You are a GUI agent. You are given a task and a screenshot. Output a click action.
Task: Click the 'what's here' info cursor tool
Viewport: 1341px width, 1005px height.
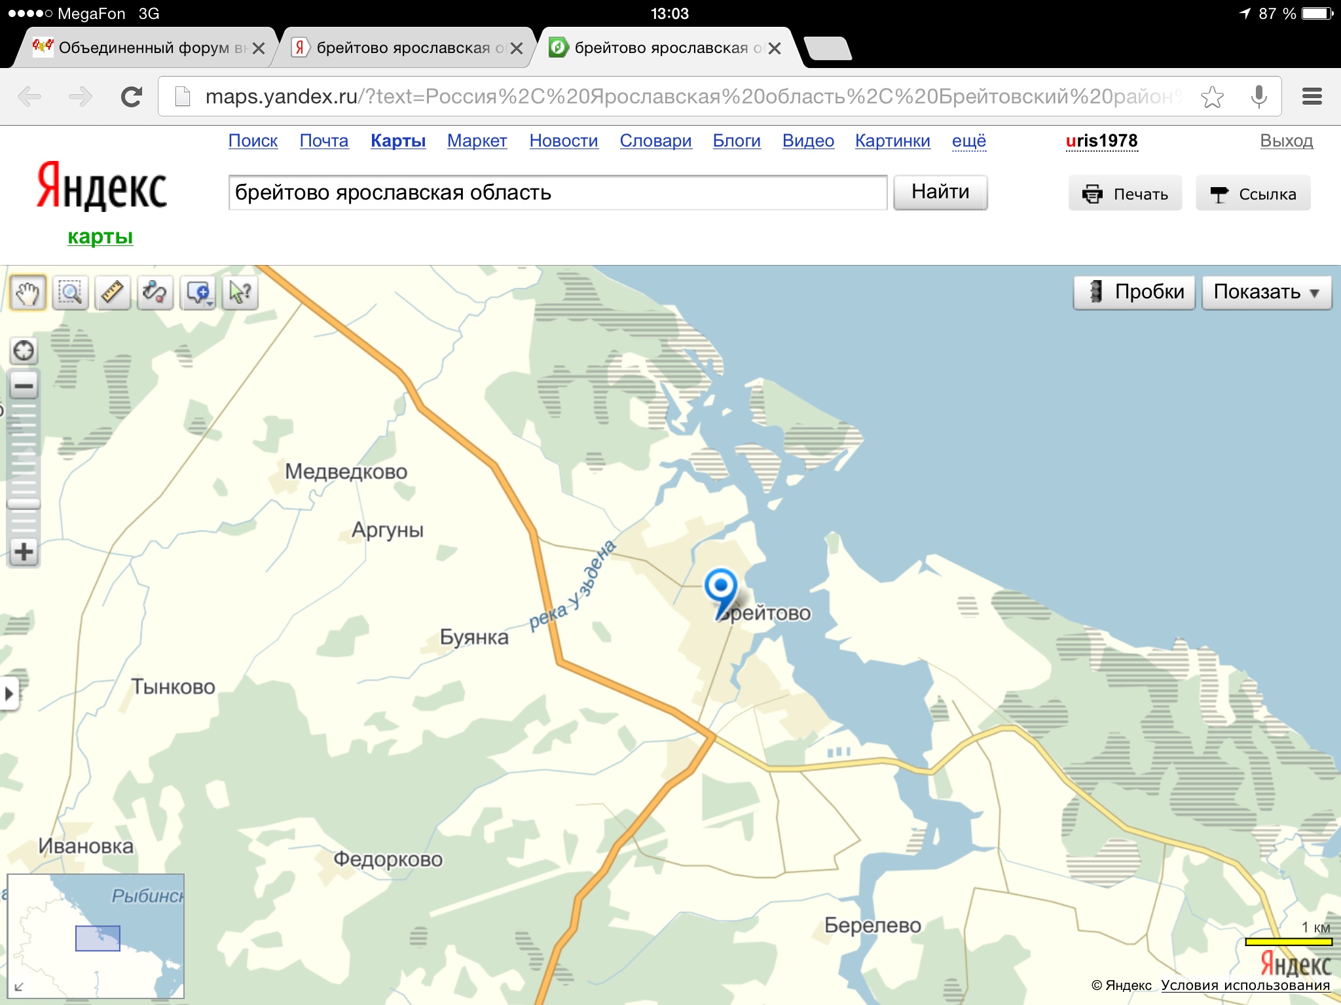pyautogui.click(x=240, y=292)
